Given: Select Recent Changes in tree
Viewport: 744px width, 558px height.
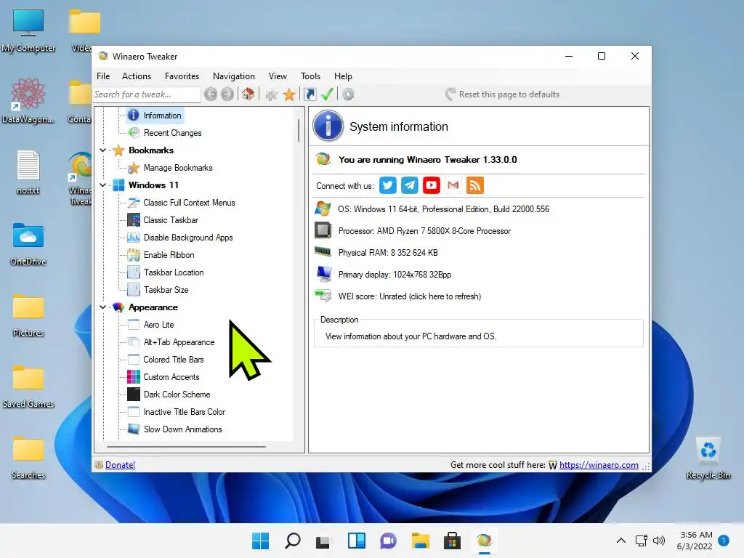Looking at the screenshot, I should point(172,133).
